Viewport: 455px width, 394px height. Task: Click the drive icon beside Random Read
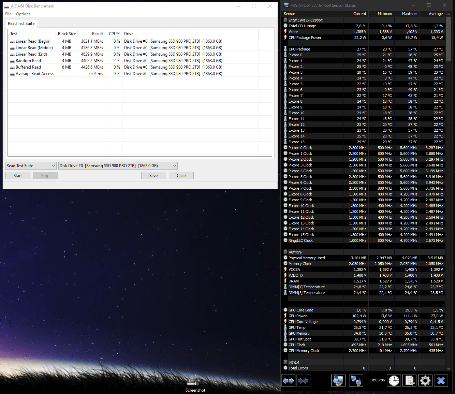(x=12, y=61)
